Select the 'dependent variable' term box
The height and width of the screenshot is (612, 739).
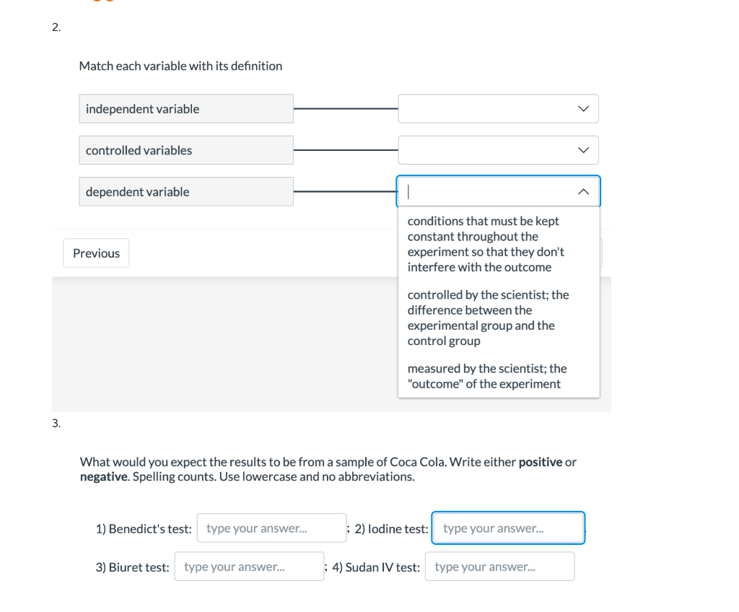(x=185, y=191)
